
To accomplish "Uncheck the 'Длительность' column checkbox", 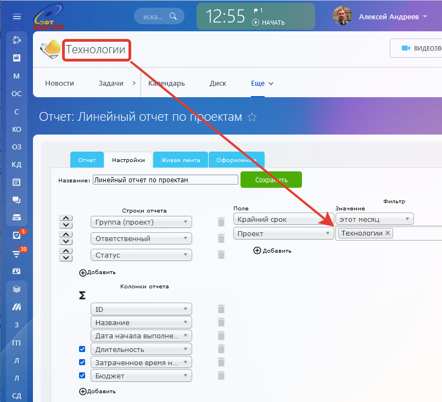I will (x=82, y=349).
